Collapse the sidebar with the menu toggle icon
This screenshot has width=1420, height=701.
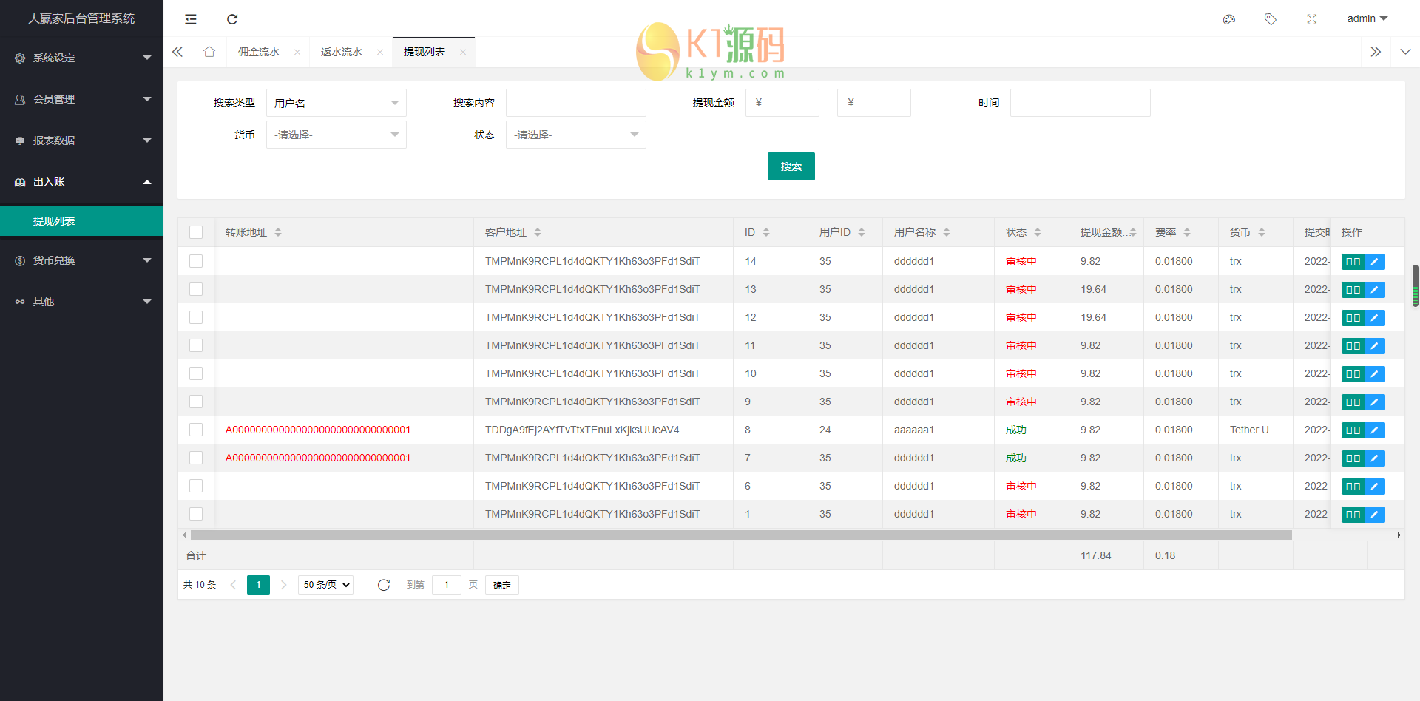click(x=191, y=19)
